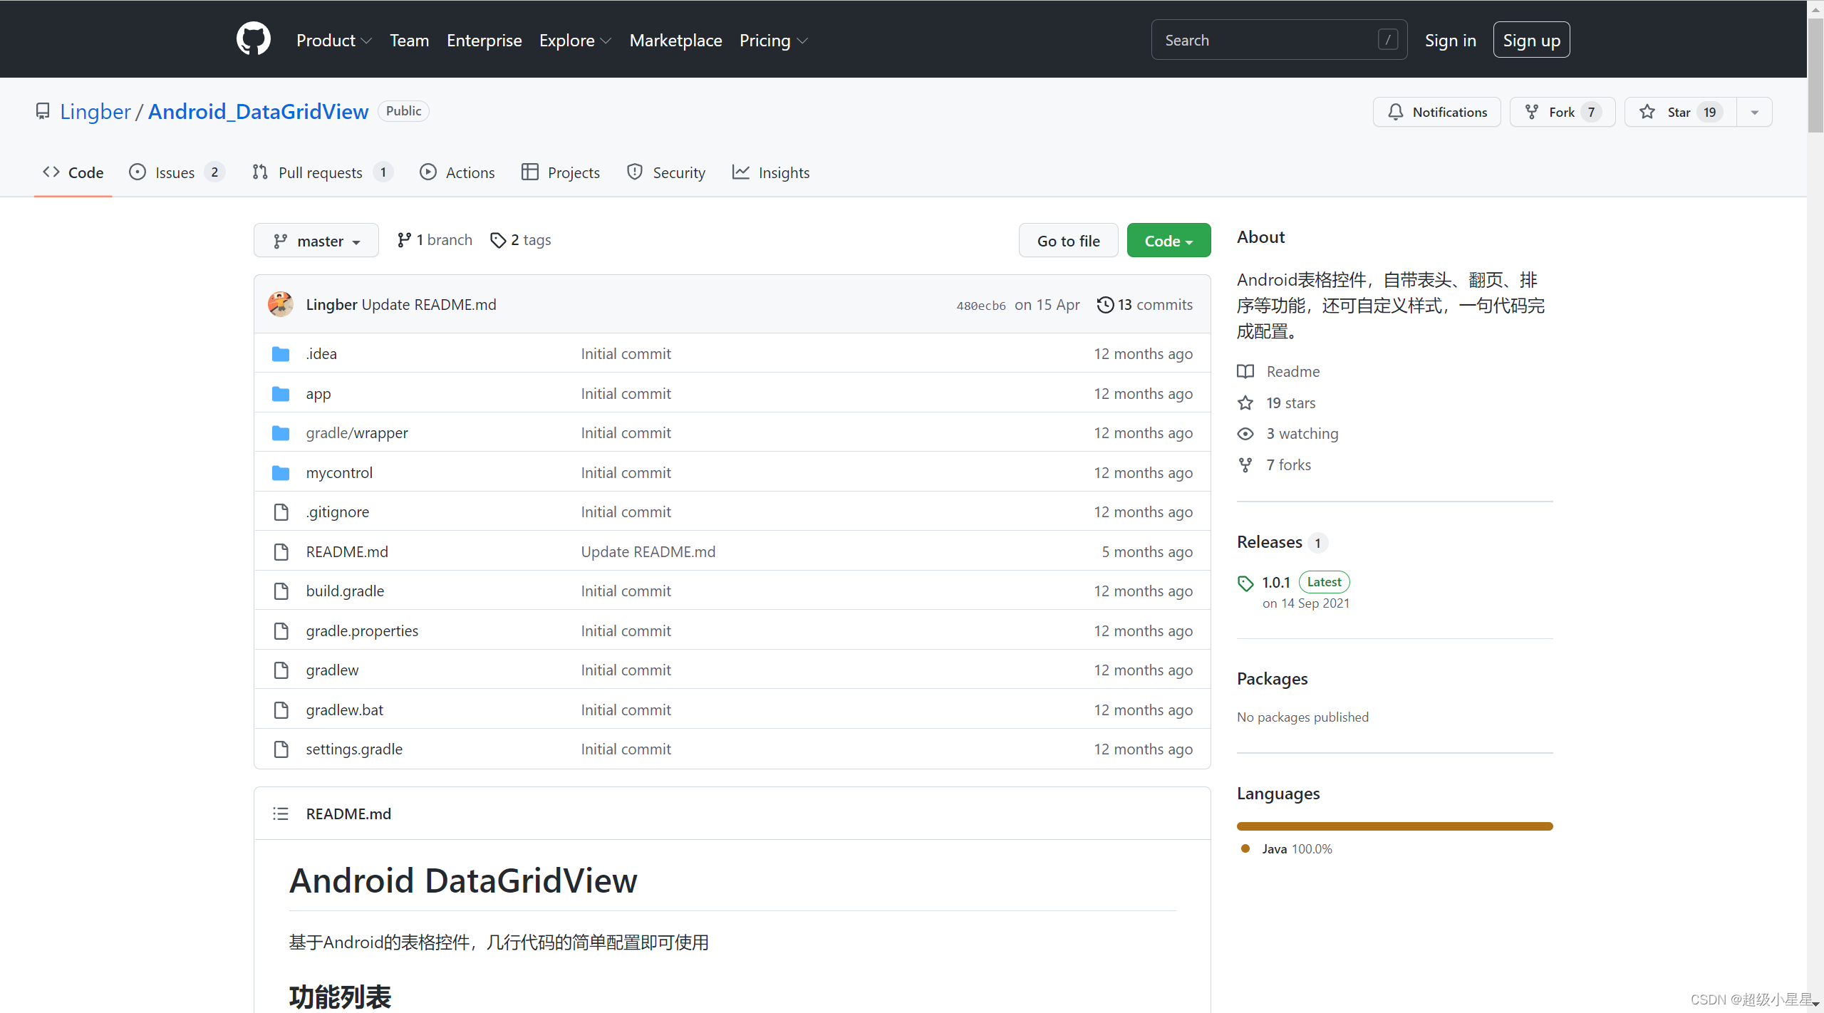Screen dimensions: 1824x1013
Task: Click the fork count badge 7
Action: [1591, 113]
